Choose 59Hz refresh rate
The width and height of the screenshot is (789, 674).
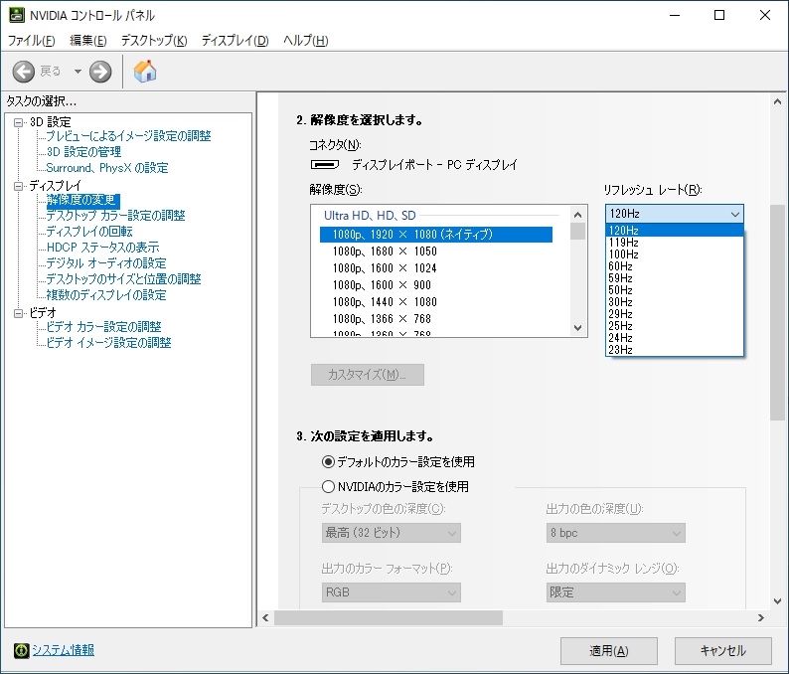675,278
